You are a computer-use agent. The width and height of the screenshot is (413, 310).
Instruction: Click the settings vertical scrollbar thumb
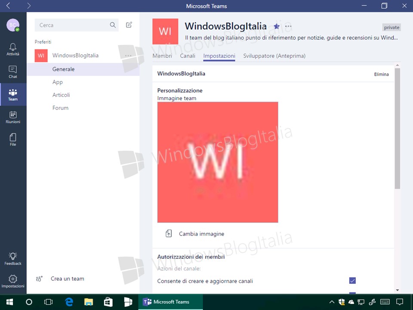point(398,129)
